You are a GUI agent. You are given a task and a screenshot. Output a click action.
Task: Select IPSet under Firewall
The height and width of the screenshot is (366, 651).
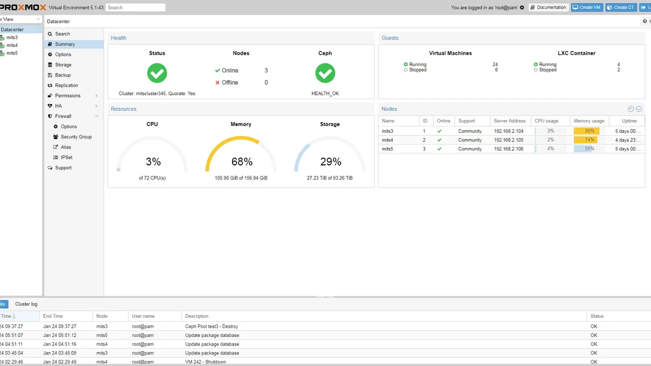pyautogui.click(x=74, y=158)
